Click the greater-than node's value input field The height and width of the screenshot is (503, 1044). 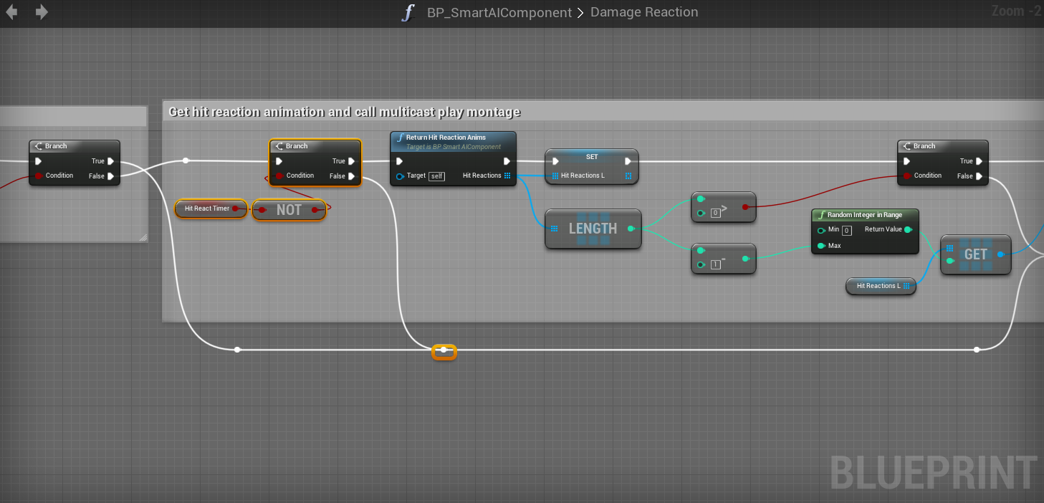coord(715,213)
